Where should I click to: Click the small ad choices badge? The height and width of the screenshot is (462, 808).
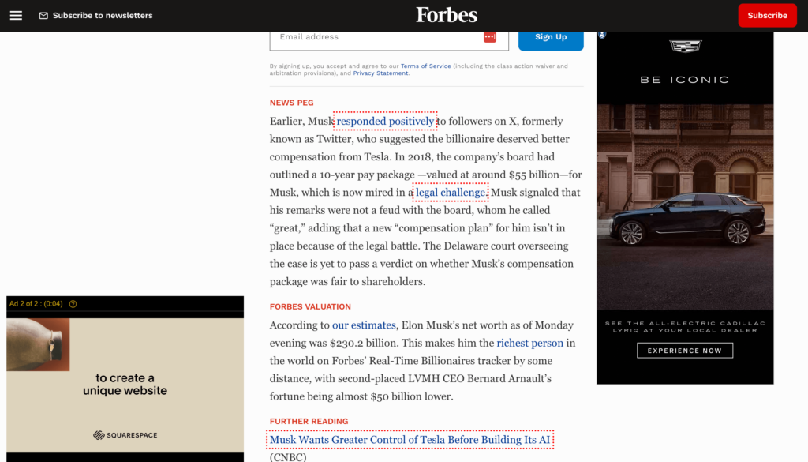[602, 36]
